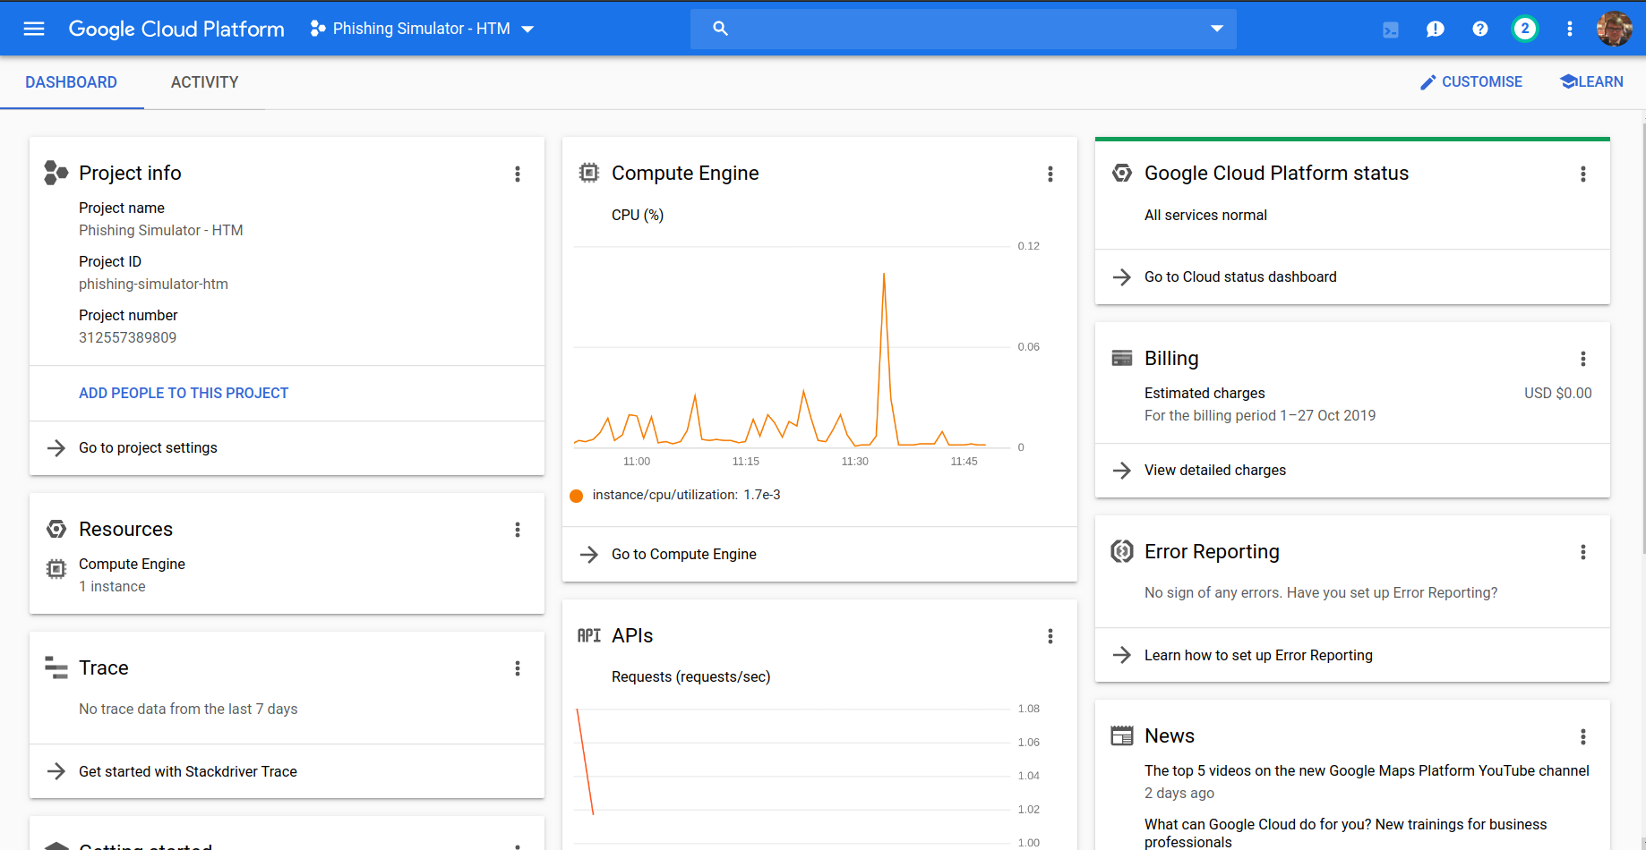Click the APIs card icon
Screen dimensions: 1646x850
[x=588, y=635]
